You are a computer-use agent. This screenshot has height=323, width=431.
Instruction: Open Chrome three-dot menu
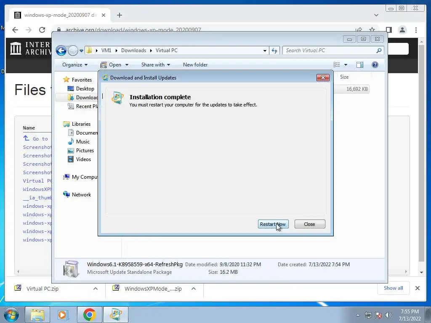point(416,30)
